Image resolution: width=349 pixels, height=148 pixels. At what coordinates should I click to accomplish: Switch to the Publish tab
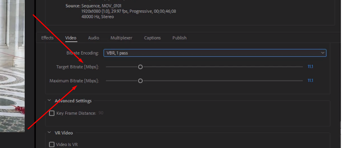pos(179,38)
